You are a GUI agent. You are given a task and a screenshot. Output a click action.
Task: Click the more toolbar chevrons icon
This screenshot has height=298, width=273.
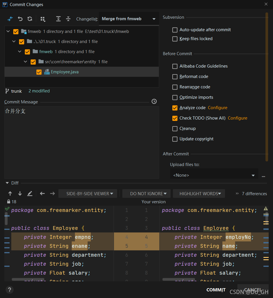(237, 194)
